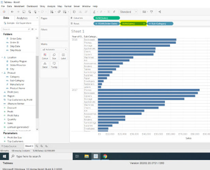Select the Sheet 1 tab
Viewport: 210px width, 170px height.
(x=29, y=146)
